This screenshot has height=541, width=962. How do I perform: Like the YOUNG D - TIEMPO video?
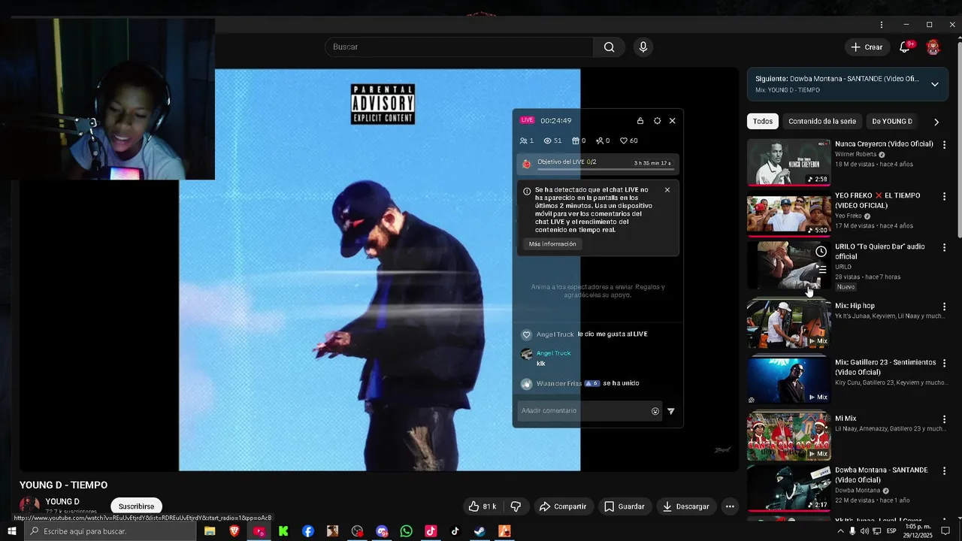tap(482, 506)
